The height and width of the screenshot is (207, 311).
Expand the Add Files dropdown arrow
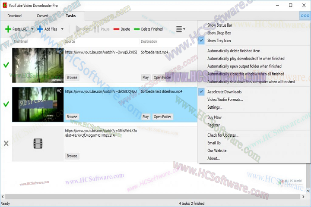coord(62,29)
